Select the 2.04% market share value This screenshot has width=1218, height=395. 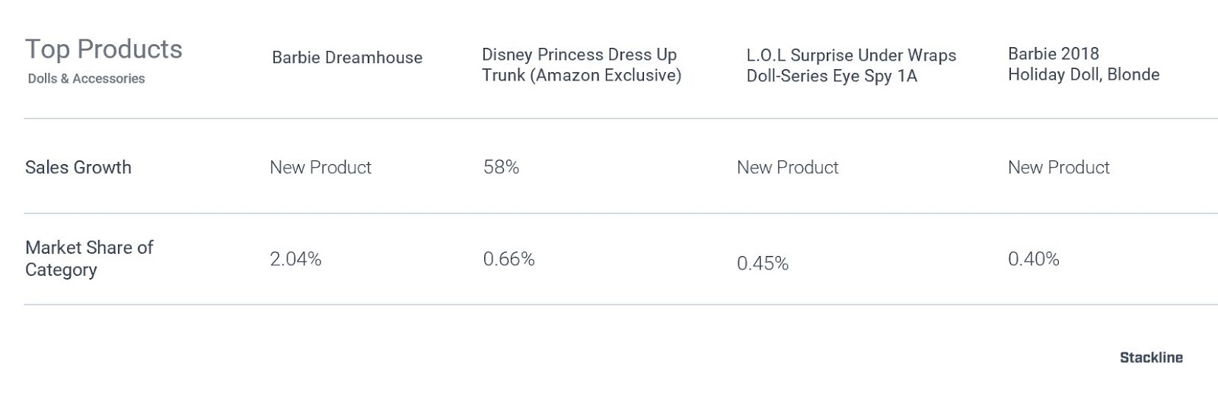click(295, 259)
